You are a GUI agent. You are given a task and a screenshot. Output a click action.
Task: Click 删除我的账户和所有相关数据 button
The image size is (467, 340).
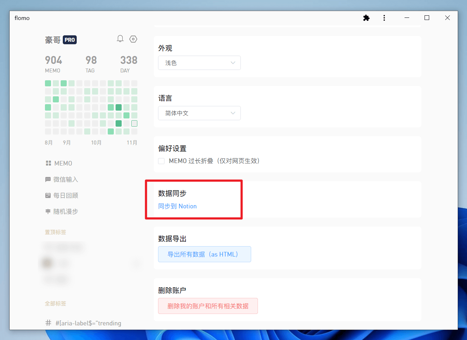[208, 306]
